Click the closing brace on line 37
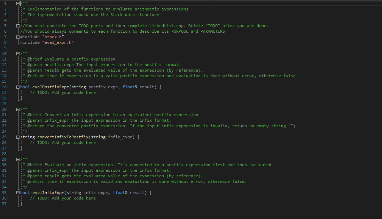Image resolution: width=382 pixels, height=219 pixels. [x=22, y=204]
